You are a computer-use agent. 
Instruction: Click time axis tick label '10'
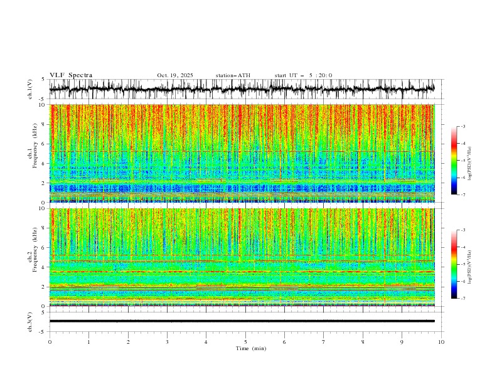[441, 342]
